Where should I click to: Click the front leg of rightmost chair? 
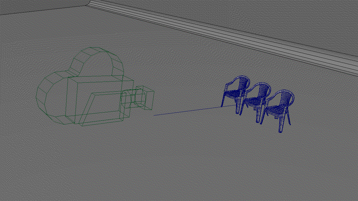click(x=281, y=126)
